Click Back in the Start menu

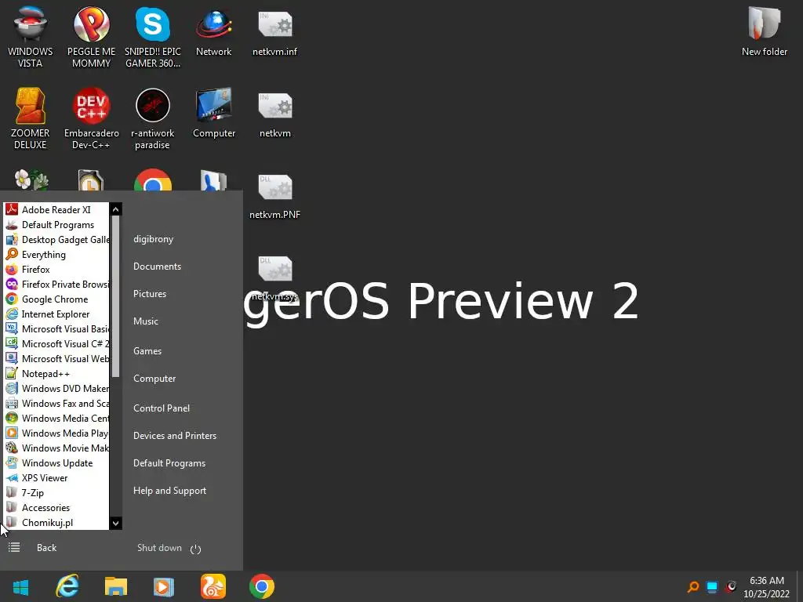click(46, 548)
